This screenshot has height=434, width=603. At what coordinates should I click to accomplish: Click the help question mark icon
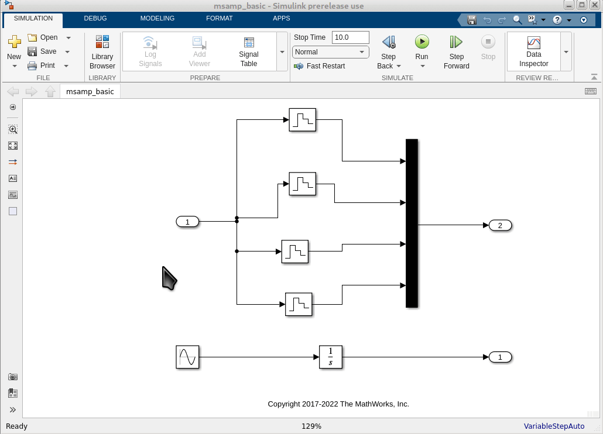pos(557,20)
